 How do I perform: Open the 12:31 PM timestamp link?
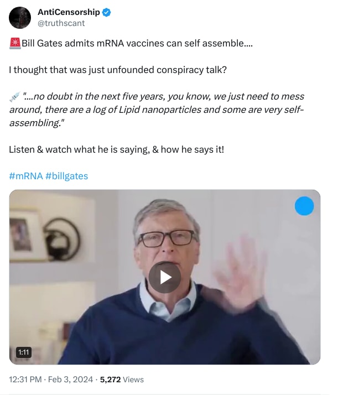pos(25,380)
